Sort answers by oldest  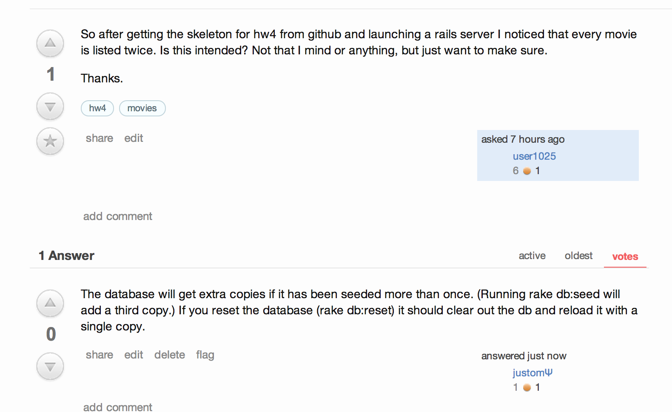578,256
